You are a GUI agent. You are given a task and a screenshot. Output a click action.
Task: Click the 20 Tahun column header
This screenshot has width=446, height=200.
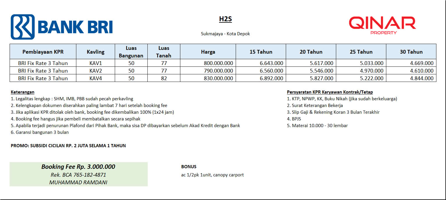(x=311, y=52)
